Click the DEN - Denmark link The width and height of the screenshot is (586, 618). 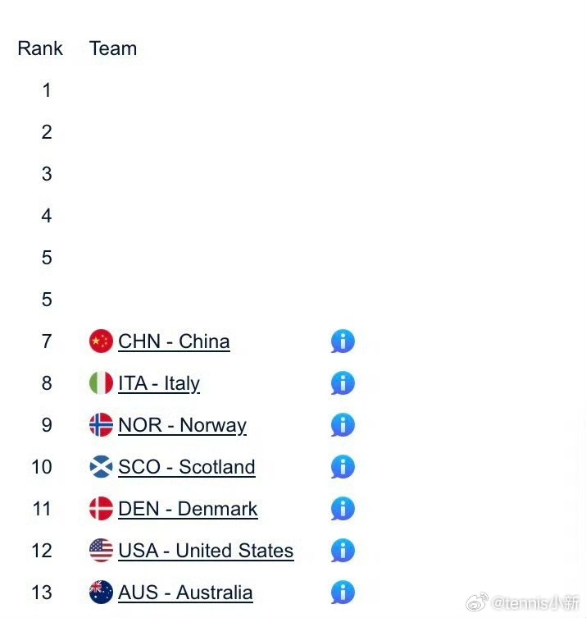pos(188,509)
